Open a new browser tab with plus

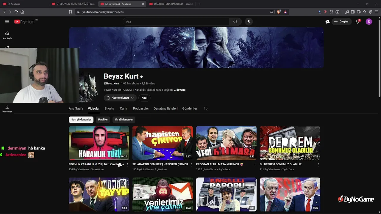tap(199, 4)
